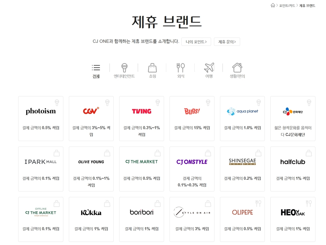Click microphone icon on TVING card
The width and height of the screenshot is (326, 245).
point(158,103)
